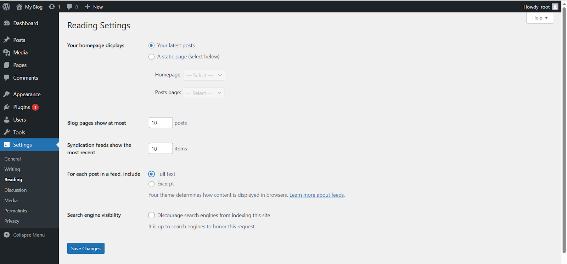Open Permalinks settings submenu item

pyautogui.click(x=16, y=211)
